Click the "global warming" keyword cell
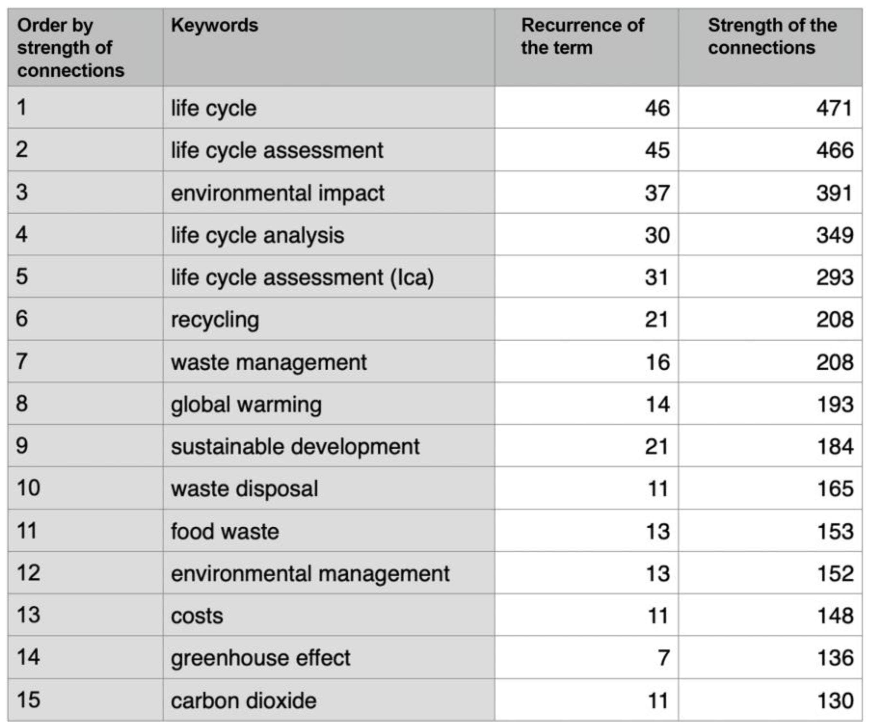This screenshot has height=728, width=869. 246,404
